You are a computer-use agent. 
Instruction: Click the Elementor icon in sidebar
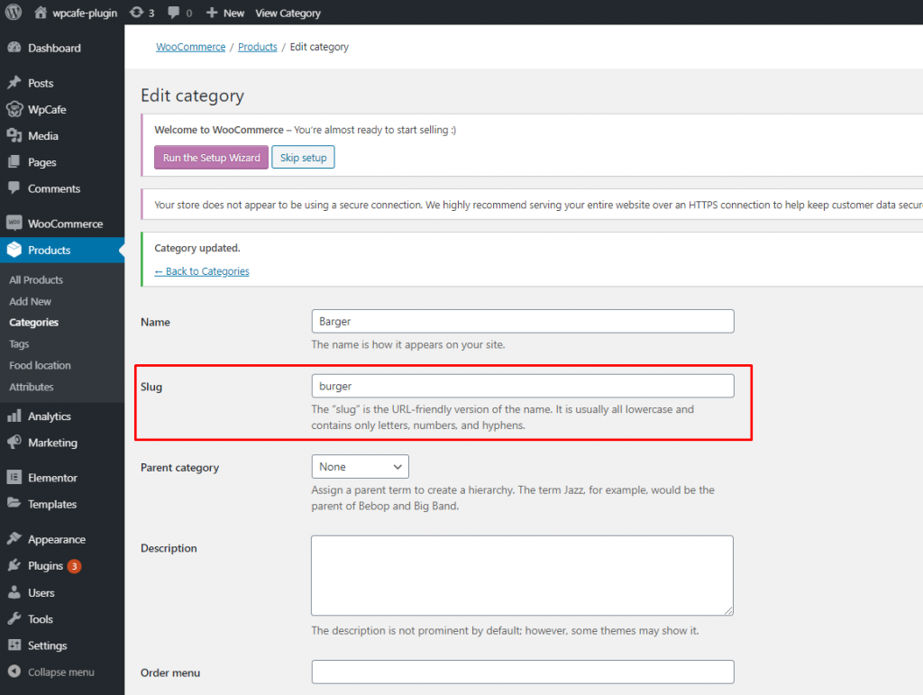[14, 477]
